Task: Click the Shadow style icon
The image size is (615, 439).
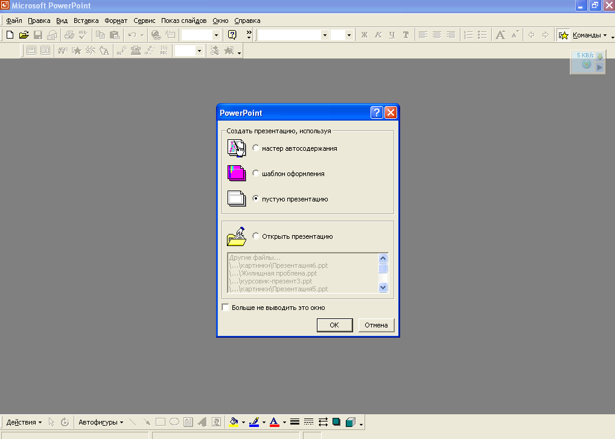Action: pyautogui.click(x=337, y=422)
